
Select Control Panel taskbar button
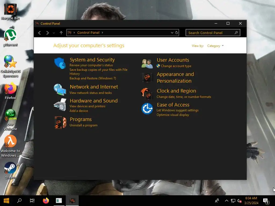click(x=72, y=201)
